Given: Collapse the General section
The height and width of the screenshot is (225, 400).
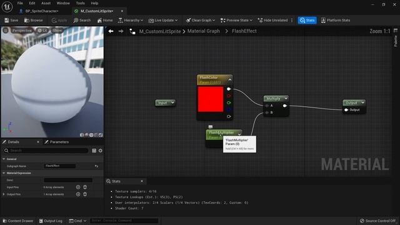Looking at the screenshot, I should coord(4,159).
